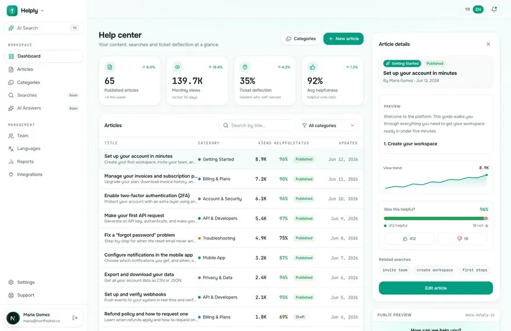The height and width of the screenshot is (331, 511).
Task: Click the logout icon beside Maria Gomez
Action: (75, 318)
